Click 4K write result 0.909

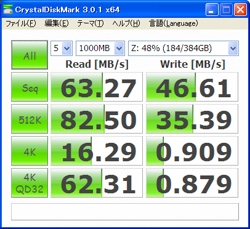point(192,151)
